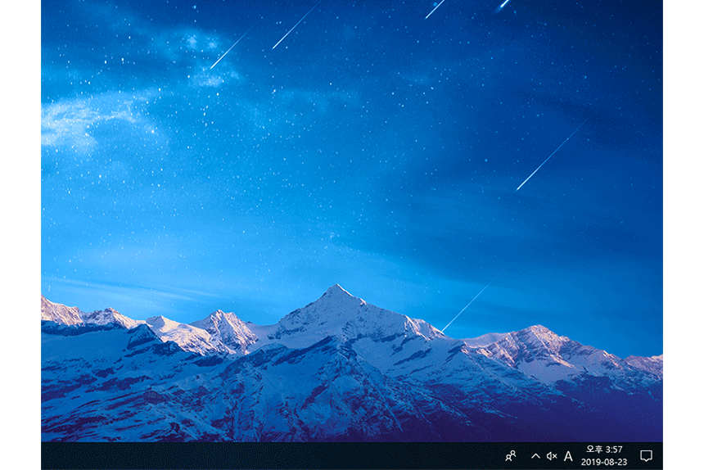This screenshot has width=704, height=470.
Task: Click the leftmost snowy mountain ridge
Action: (61, 312)
